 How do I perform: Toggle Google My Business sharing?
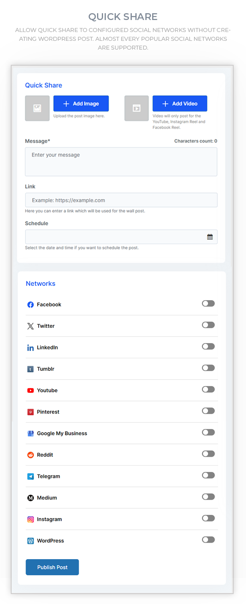click(x=208, y=432)
